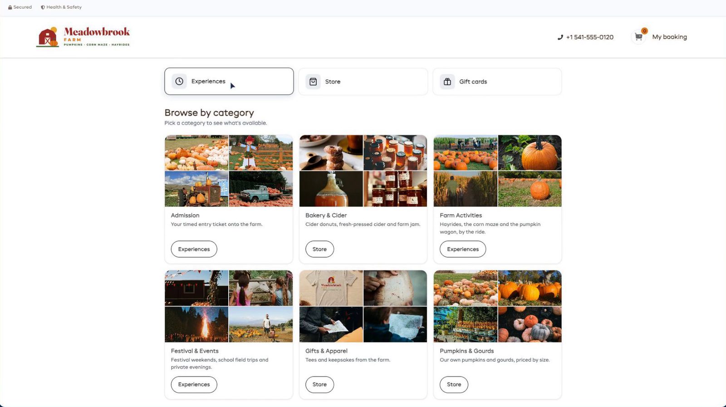
Task: Click the clock icon in Experiences tab
Action: 179,81
